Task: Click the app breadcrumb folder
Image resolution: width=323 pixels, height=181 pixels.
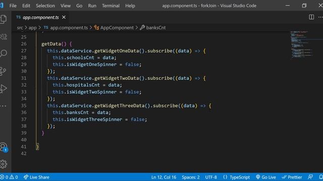Action: pos(32,28)
